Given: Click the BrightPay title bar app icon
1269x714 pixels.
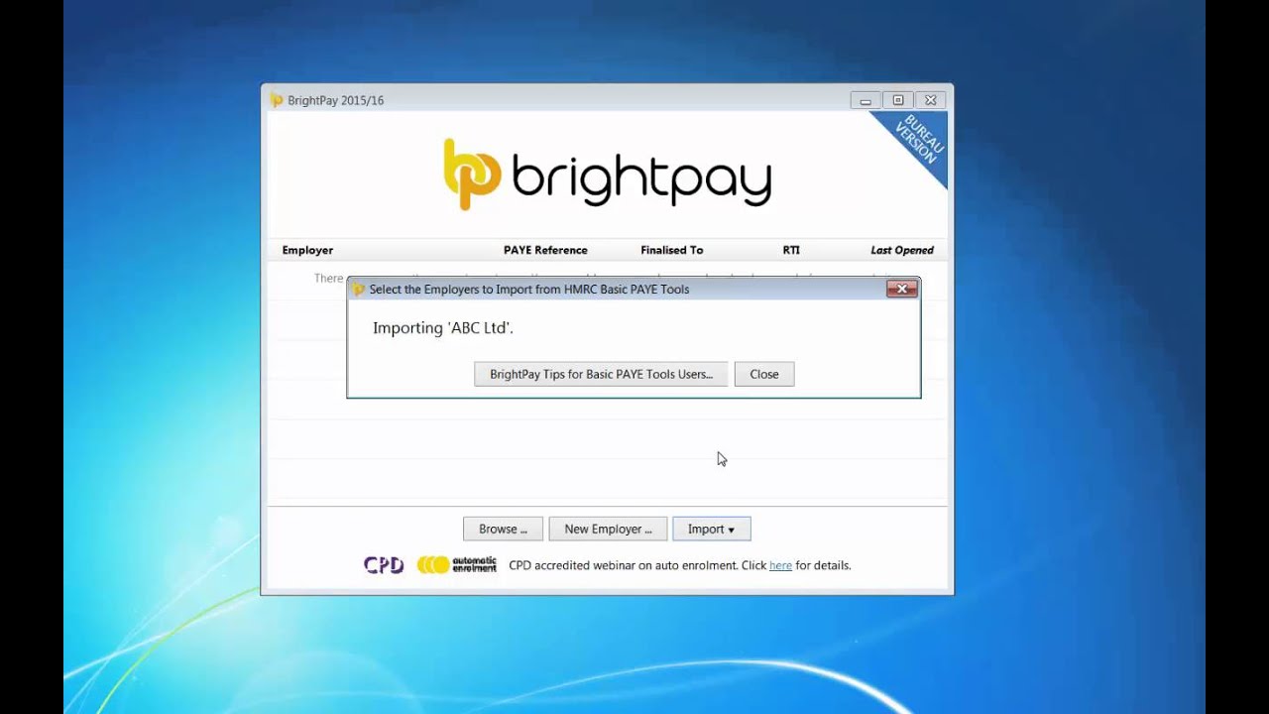Looking at the screenshot, I should (277, 100).
